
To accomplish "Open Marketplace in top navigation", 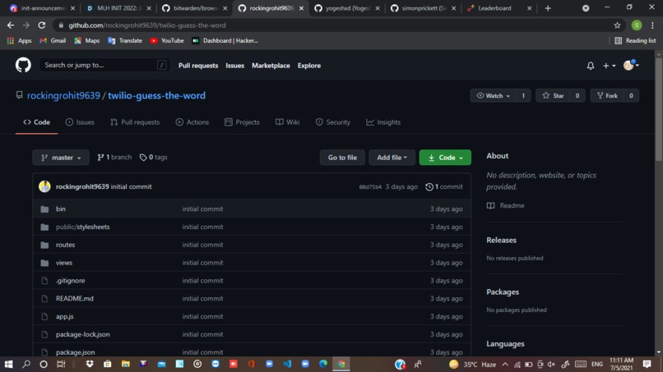I will (271, 66).
